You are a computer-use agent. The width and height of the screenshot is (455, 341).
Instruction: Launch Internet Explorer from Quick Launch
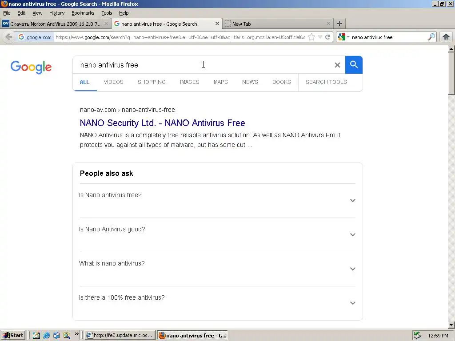tap(46, 335)
